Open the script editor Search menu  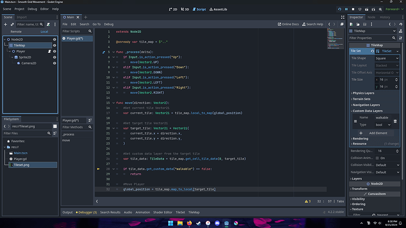pyautogui.click(x=84, y=24)
